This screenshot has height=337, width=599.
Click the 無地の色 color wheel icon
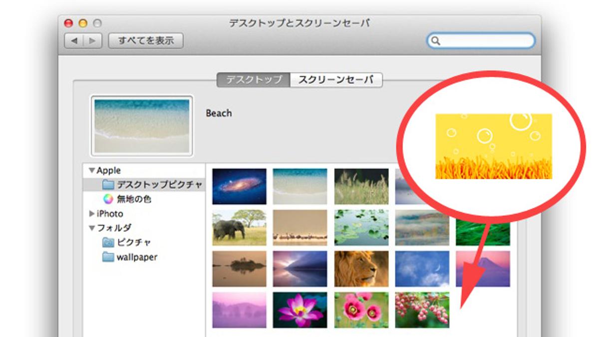coord(108,199)
